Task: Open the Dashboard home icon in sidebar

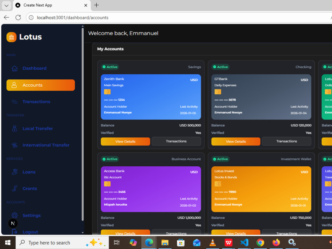Action: 14,68
